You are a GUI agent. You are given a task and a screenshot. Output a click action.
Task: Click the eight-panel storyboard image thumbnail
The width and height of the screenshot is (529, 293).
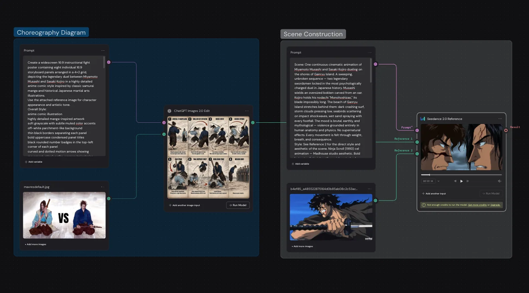[209, 157]
